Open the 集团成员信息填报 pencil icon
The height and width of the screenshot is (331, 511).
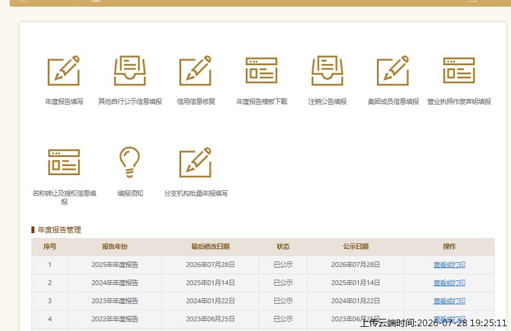tap(393, 71)
